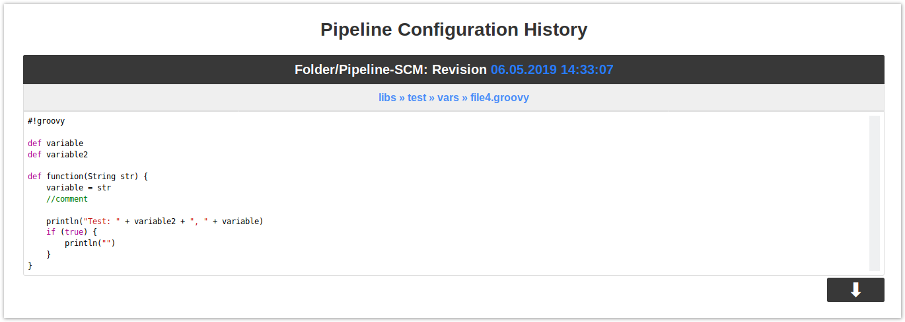This screenshot has width=905, height=322.
Task: Open the libs breadcrumb link
Action: coord(387,97)
